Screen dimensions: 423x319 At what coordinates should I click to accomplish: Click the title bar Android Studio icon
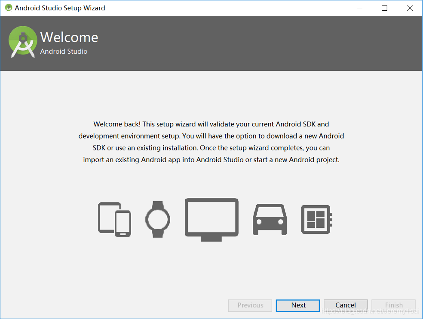(9, 8)
